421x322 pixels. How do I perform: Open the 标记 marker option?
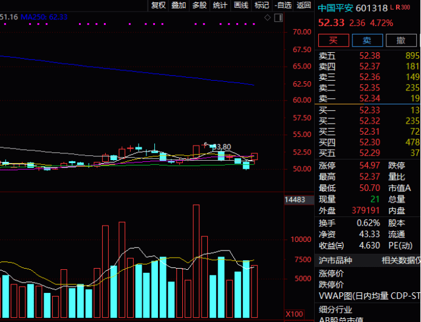pyautogui.click(x=261, y=5)
